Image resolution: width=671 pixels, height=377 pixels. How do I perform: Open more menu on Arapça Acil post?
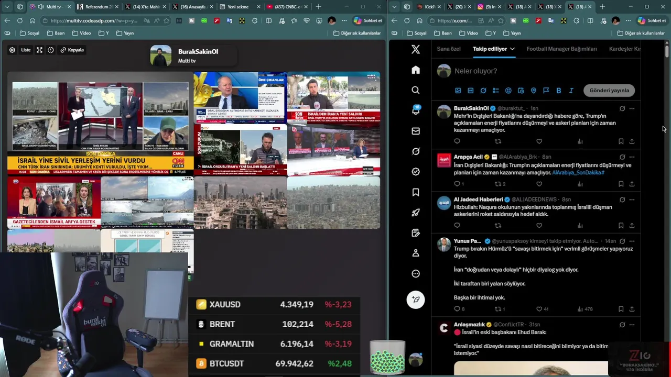coord(632,157)
